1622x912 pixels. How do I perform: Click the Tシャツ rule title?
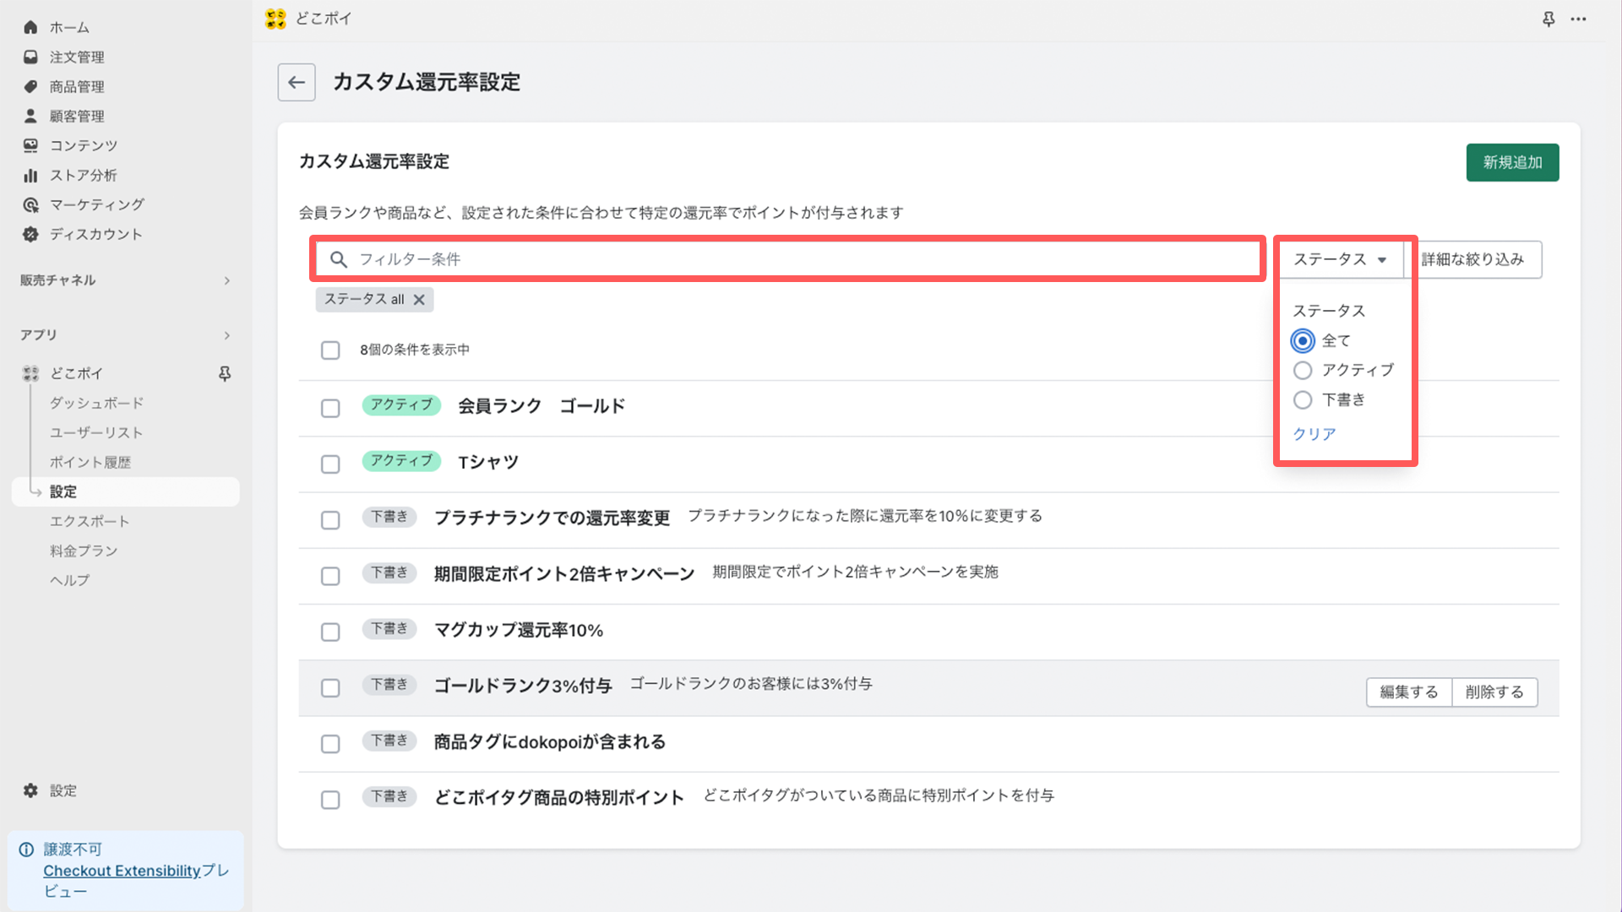(488, 462)
